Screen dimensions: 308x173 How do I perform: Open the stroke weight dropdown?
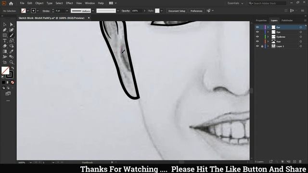point(67,11)
